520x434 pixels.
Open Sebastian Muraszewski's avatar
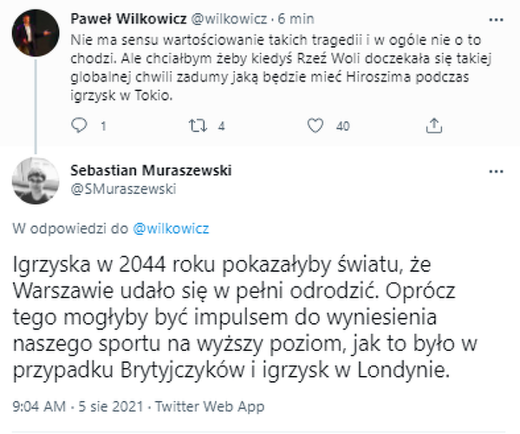35,178
